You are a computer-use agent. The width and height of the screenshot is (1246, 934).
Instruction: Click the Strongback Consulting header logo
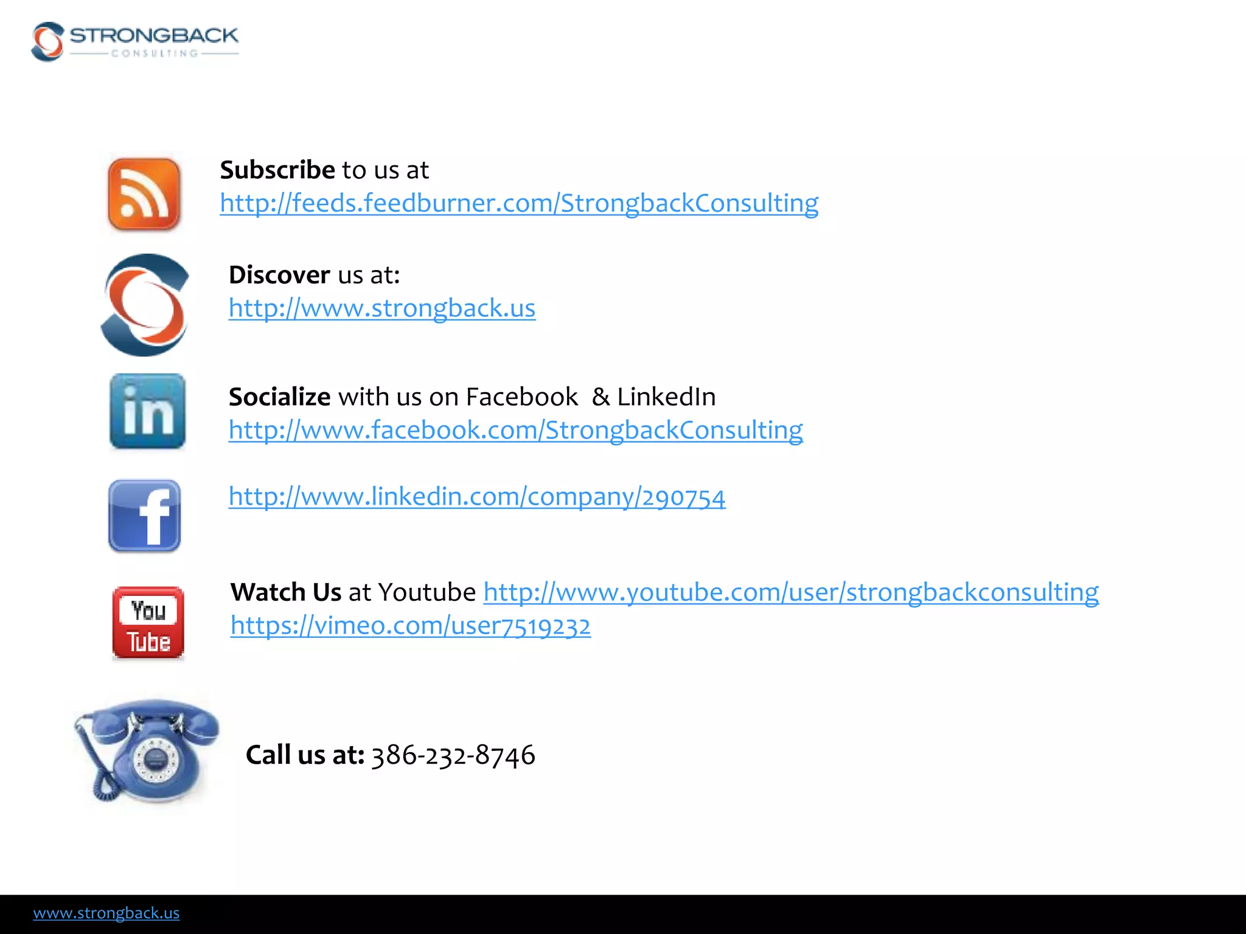pos(135,41)
